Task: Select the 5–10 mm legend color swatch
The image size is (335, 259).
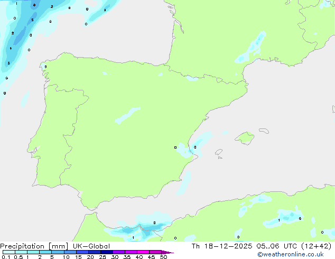Action: pos(58,252)
